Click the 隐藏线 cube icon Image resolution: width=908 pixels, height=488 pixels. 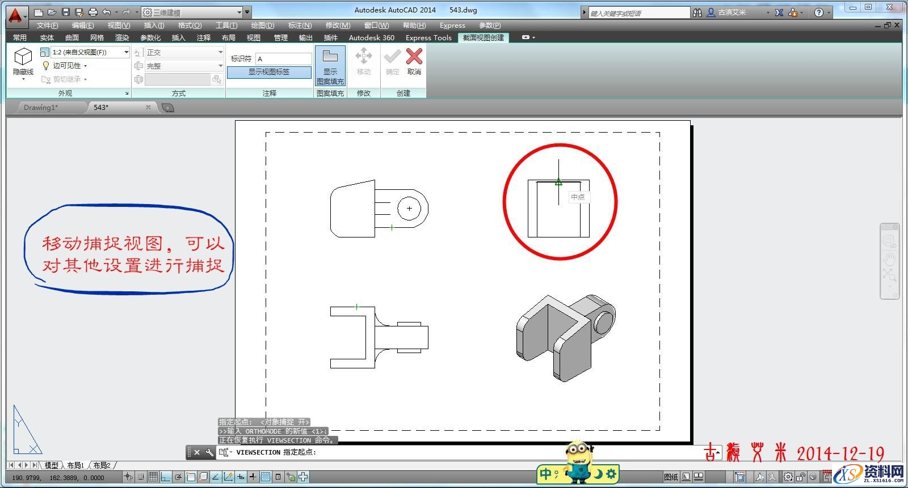(23, 57)
